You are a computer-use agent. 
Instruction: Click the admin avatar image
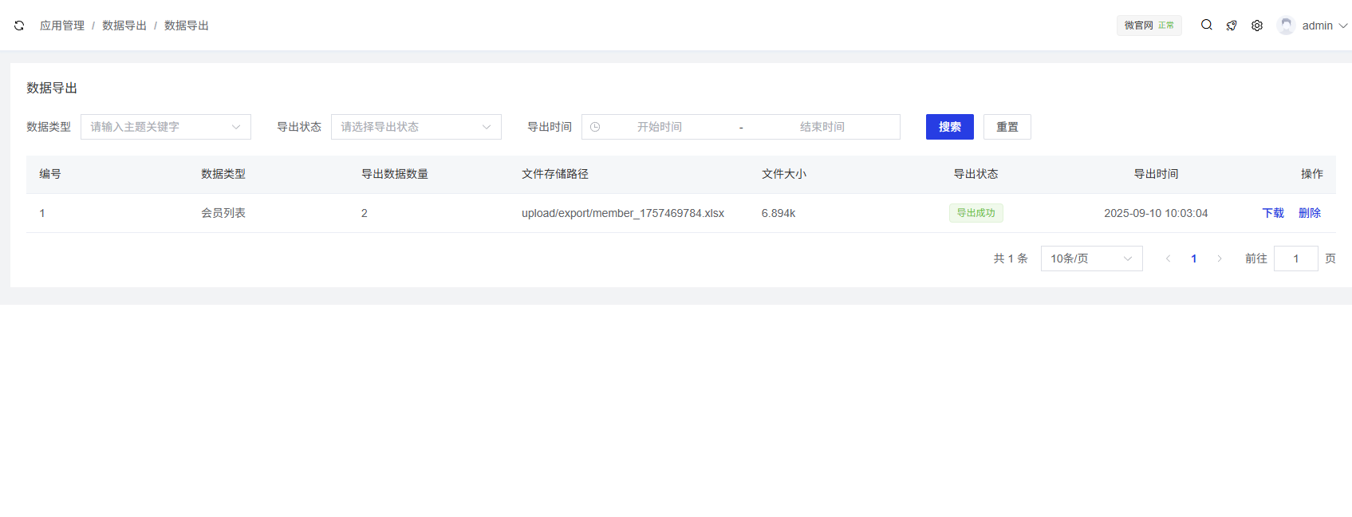(1286, 26)
